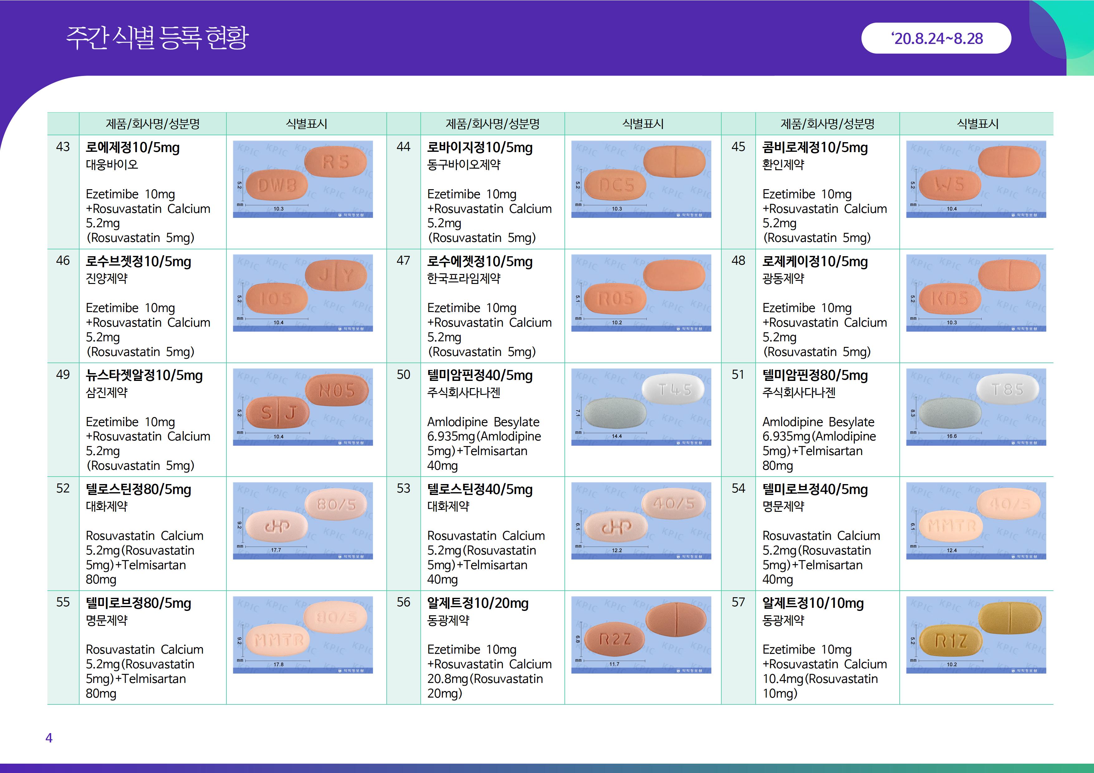The height and width of the screenshot is (773, 1094).
Task: Click the pill image marked DWB R5
Action: 303,179
